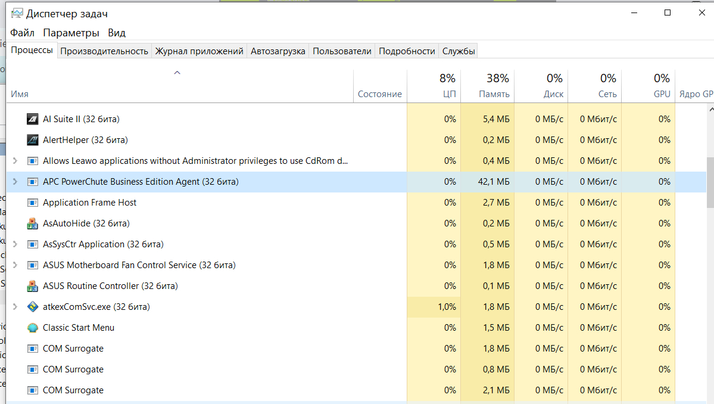The height and width of the screenshot is (404, 714).
Task: Switch to the Производительность tab
Action: 104,51
